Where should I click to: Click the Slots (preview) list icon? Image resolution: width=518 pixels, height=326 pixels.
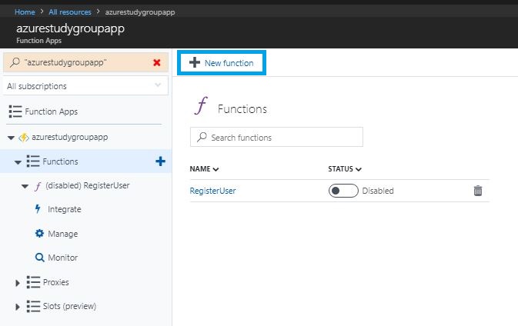[x=33, y=306]
